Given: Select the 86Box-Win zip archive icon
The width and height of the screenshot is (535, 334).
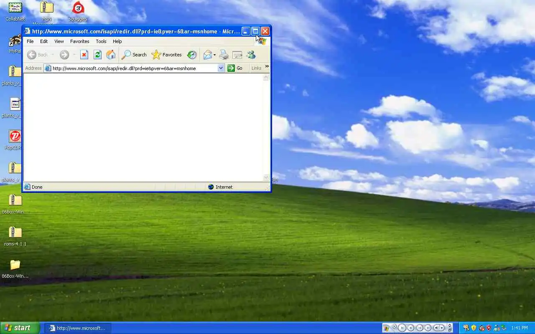Looking at the screenshot, I should click(15, 204).
